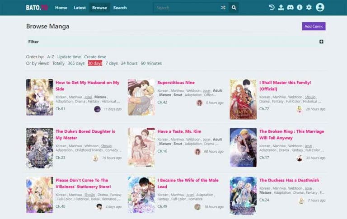The image size is (347, 219).
Task: Sort views by 24 hours
Action: coord(129,63)
